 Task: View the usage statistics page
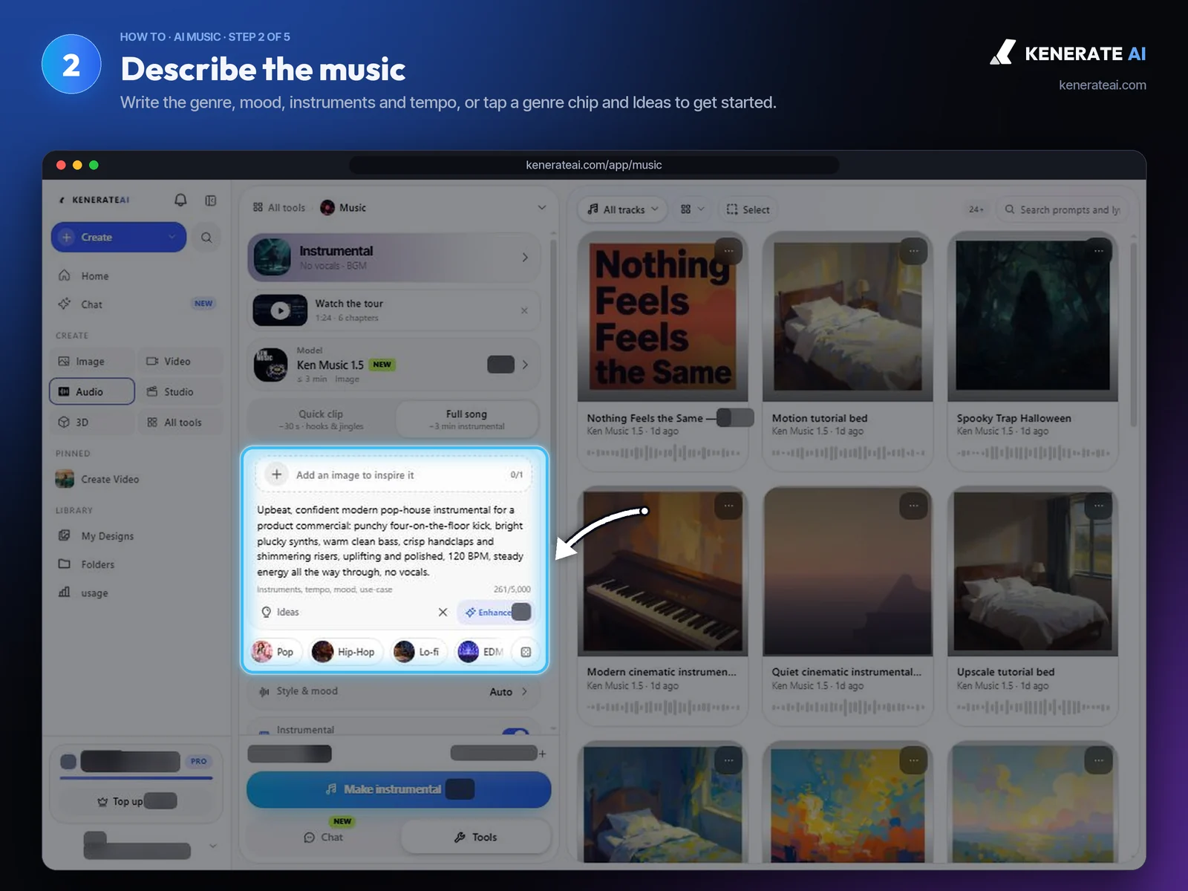point(94,593)
